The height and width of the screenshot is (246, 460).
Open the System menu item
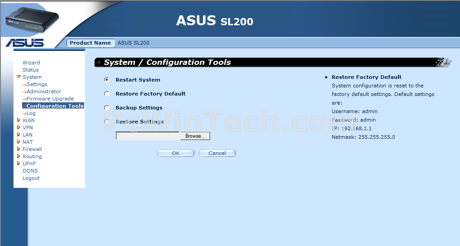tap(32, 77)
